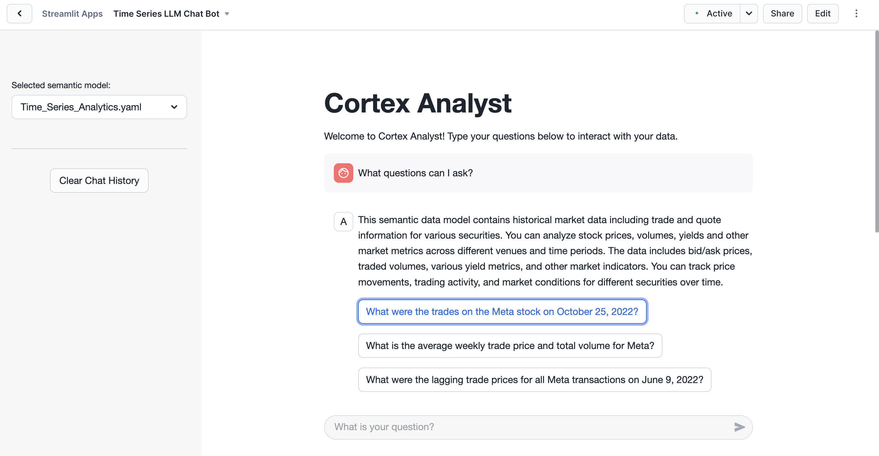
Task: Click the green Active status dot
Action: pos(697,13)
